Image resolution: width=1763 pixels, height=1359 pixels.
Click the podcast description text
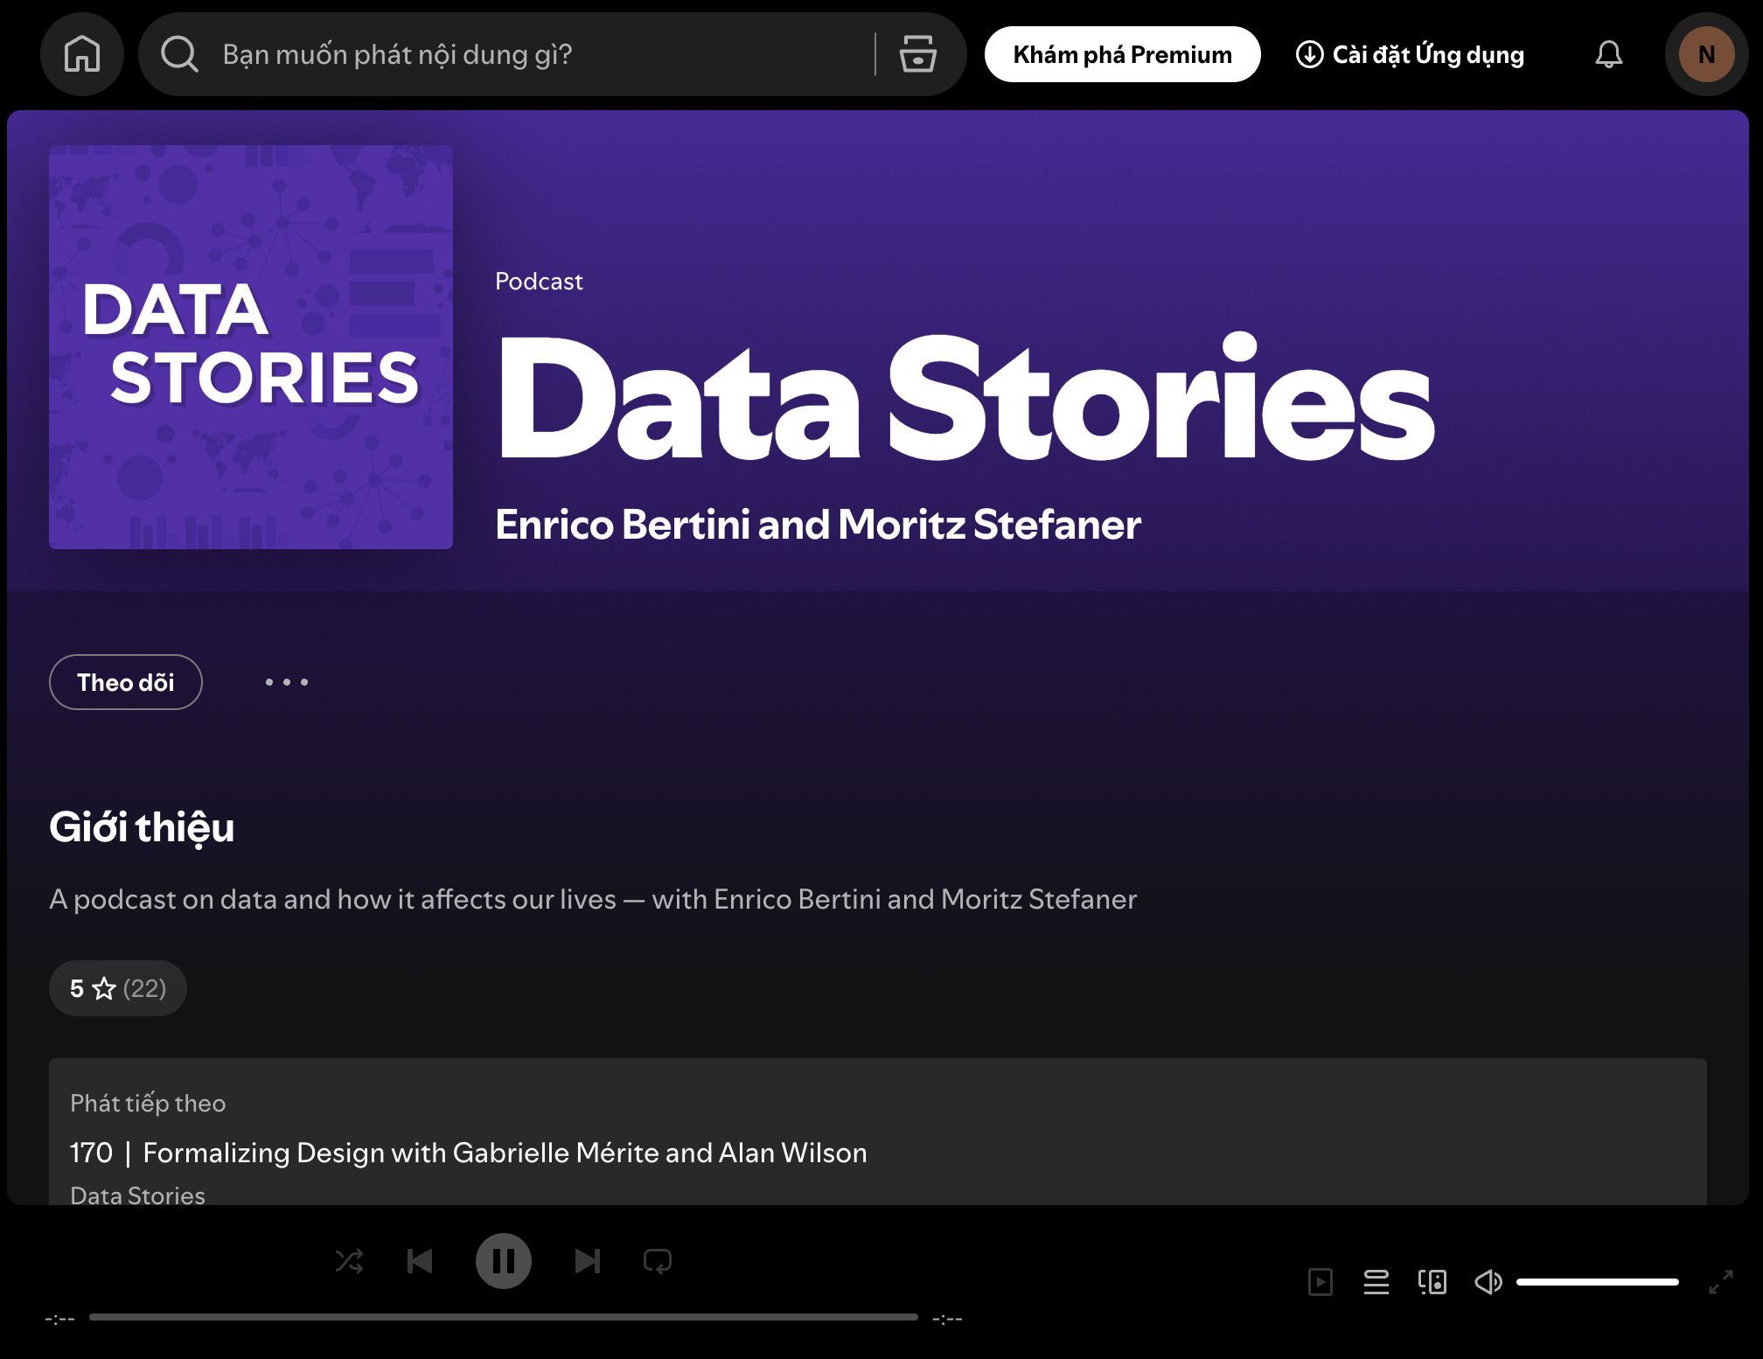click(x=593, y=899)
